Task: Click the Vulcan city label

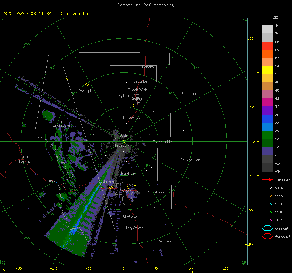Action: coord(165,241)
